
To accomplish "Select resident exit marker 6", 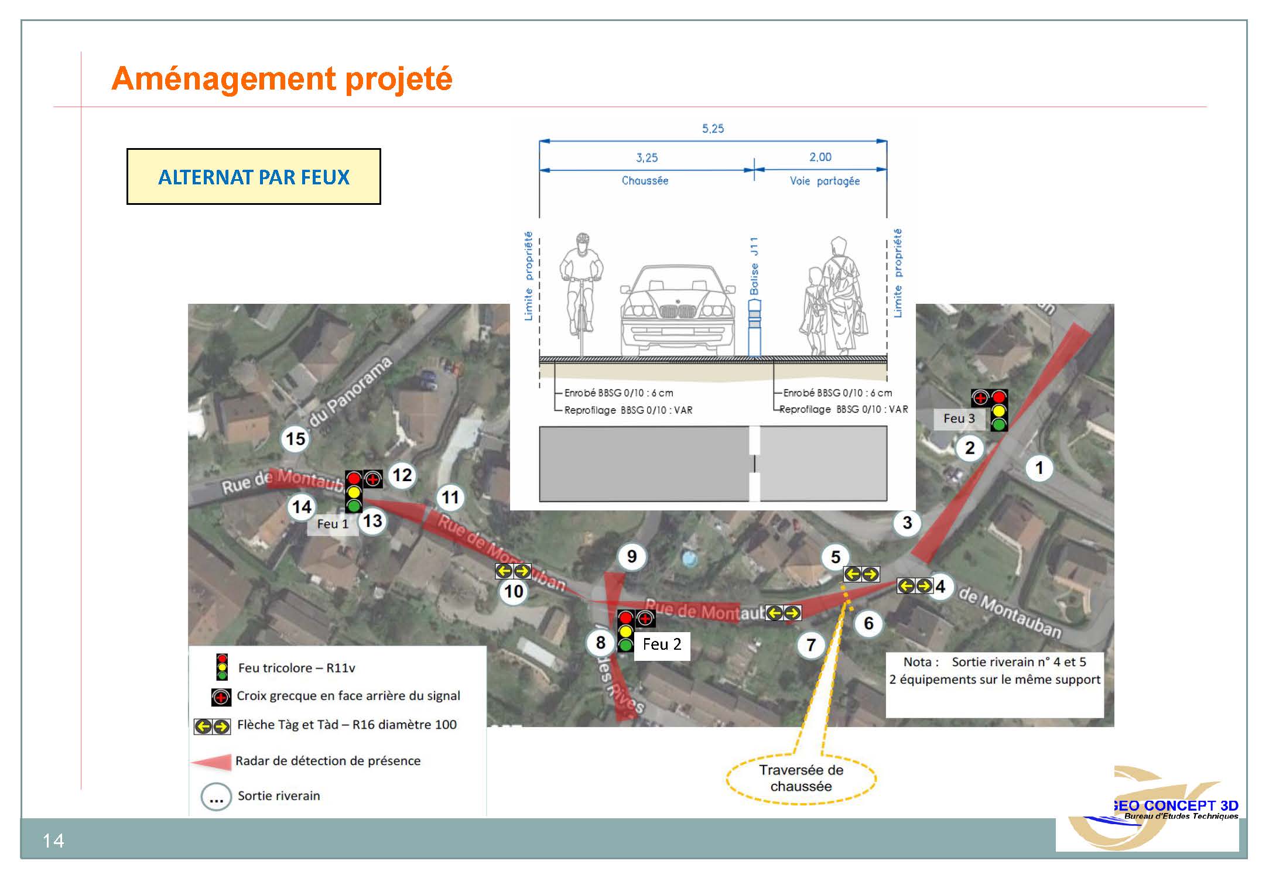I will (x=868, y=623).
